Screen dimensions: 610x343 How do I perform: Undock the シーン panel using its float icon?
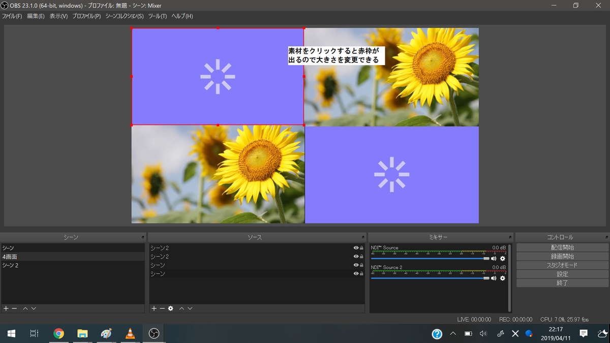tap(143, 237)
